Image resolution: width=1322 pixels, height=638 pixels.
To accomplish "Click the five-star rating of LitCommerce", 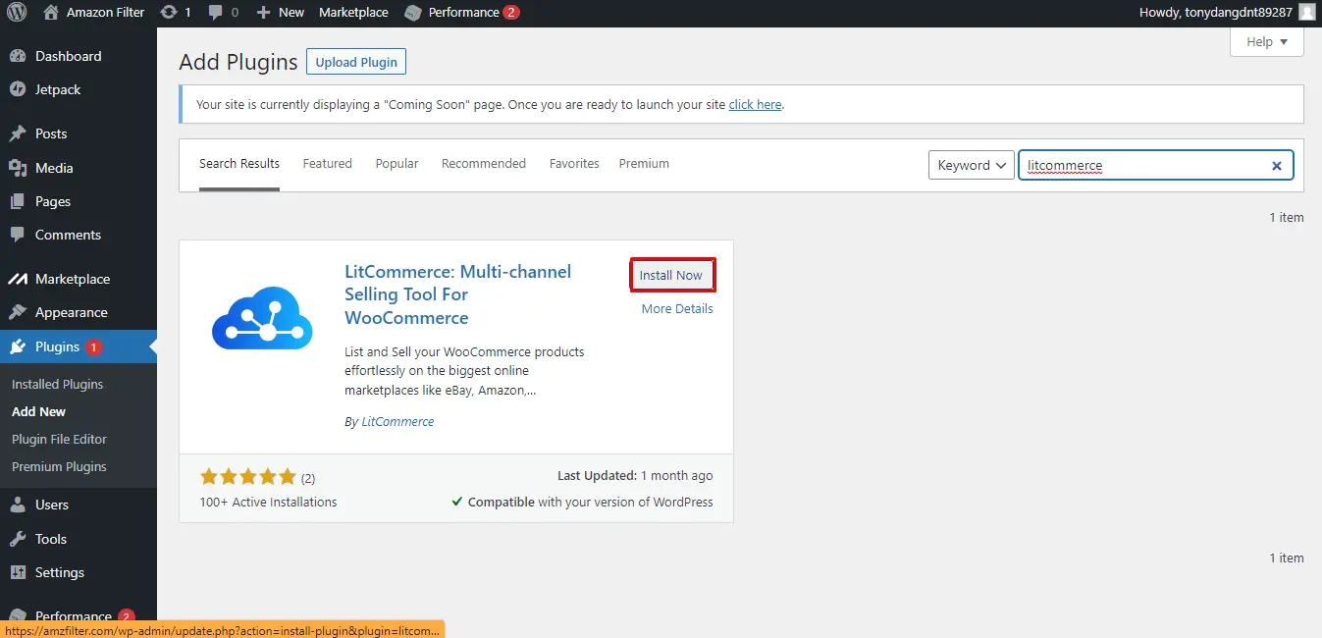I will tap(247, 477).
